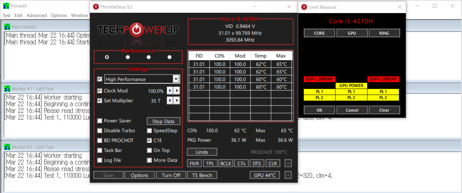
Task: Check the BD PROCHOT option
Action: click(x=100, y=141)
